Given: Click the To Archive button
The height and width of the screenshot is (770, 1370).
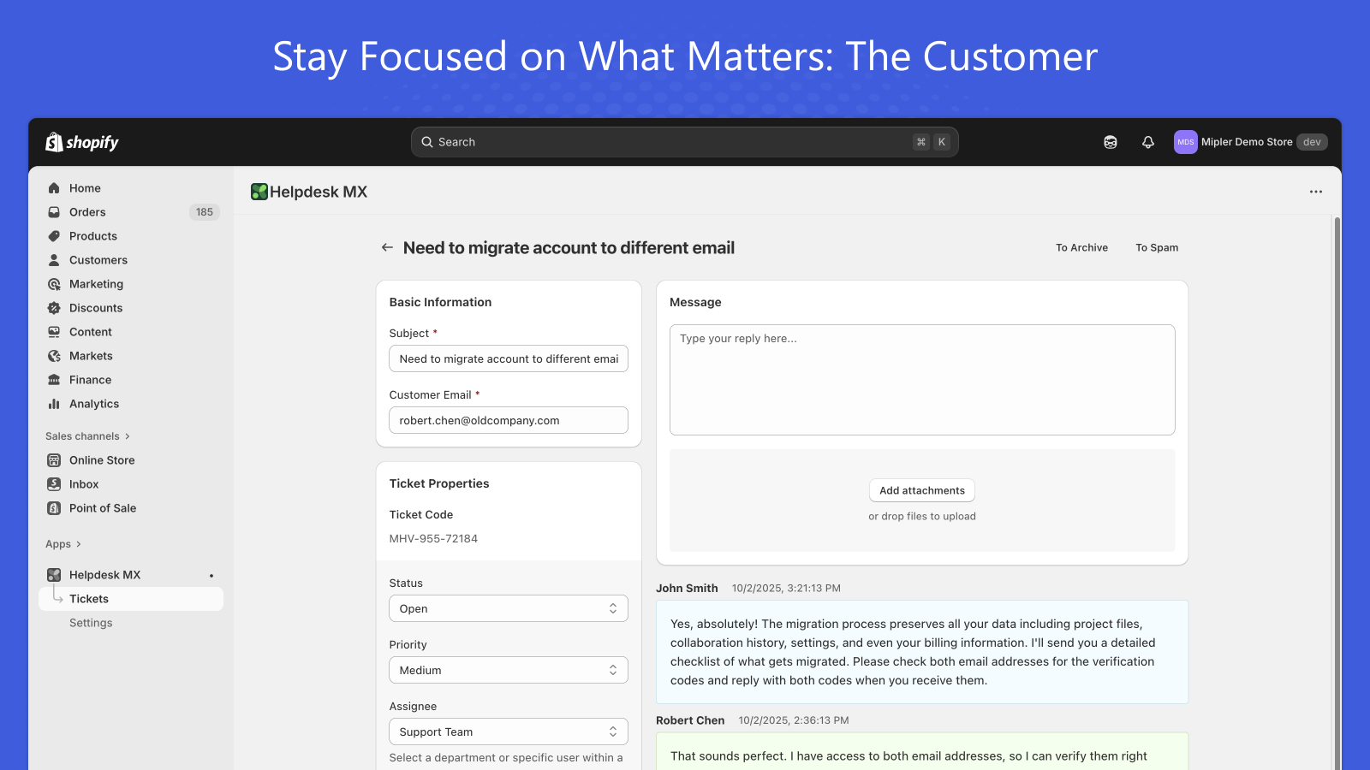Looking at the screenshot, I should (1081, 247).
